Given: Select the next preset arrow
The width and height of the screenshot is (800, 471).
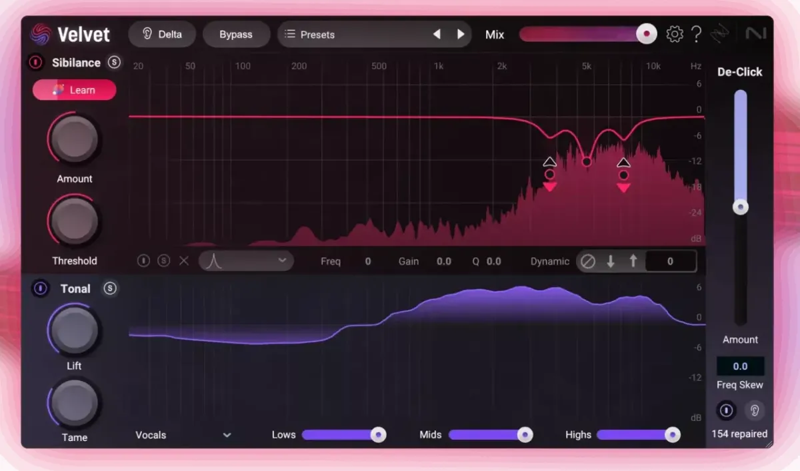Looking at the screenshot, I should [x=461, y=34].
